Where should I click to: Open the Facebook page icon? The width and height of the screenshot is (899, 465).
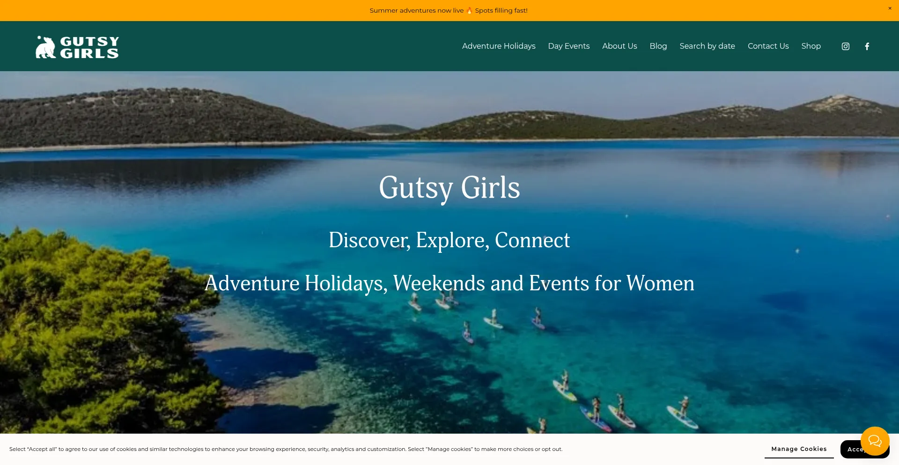pos(867,46)
